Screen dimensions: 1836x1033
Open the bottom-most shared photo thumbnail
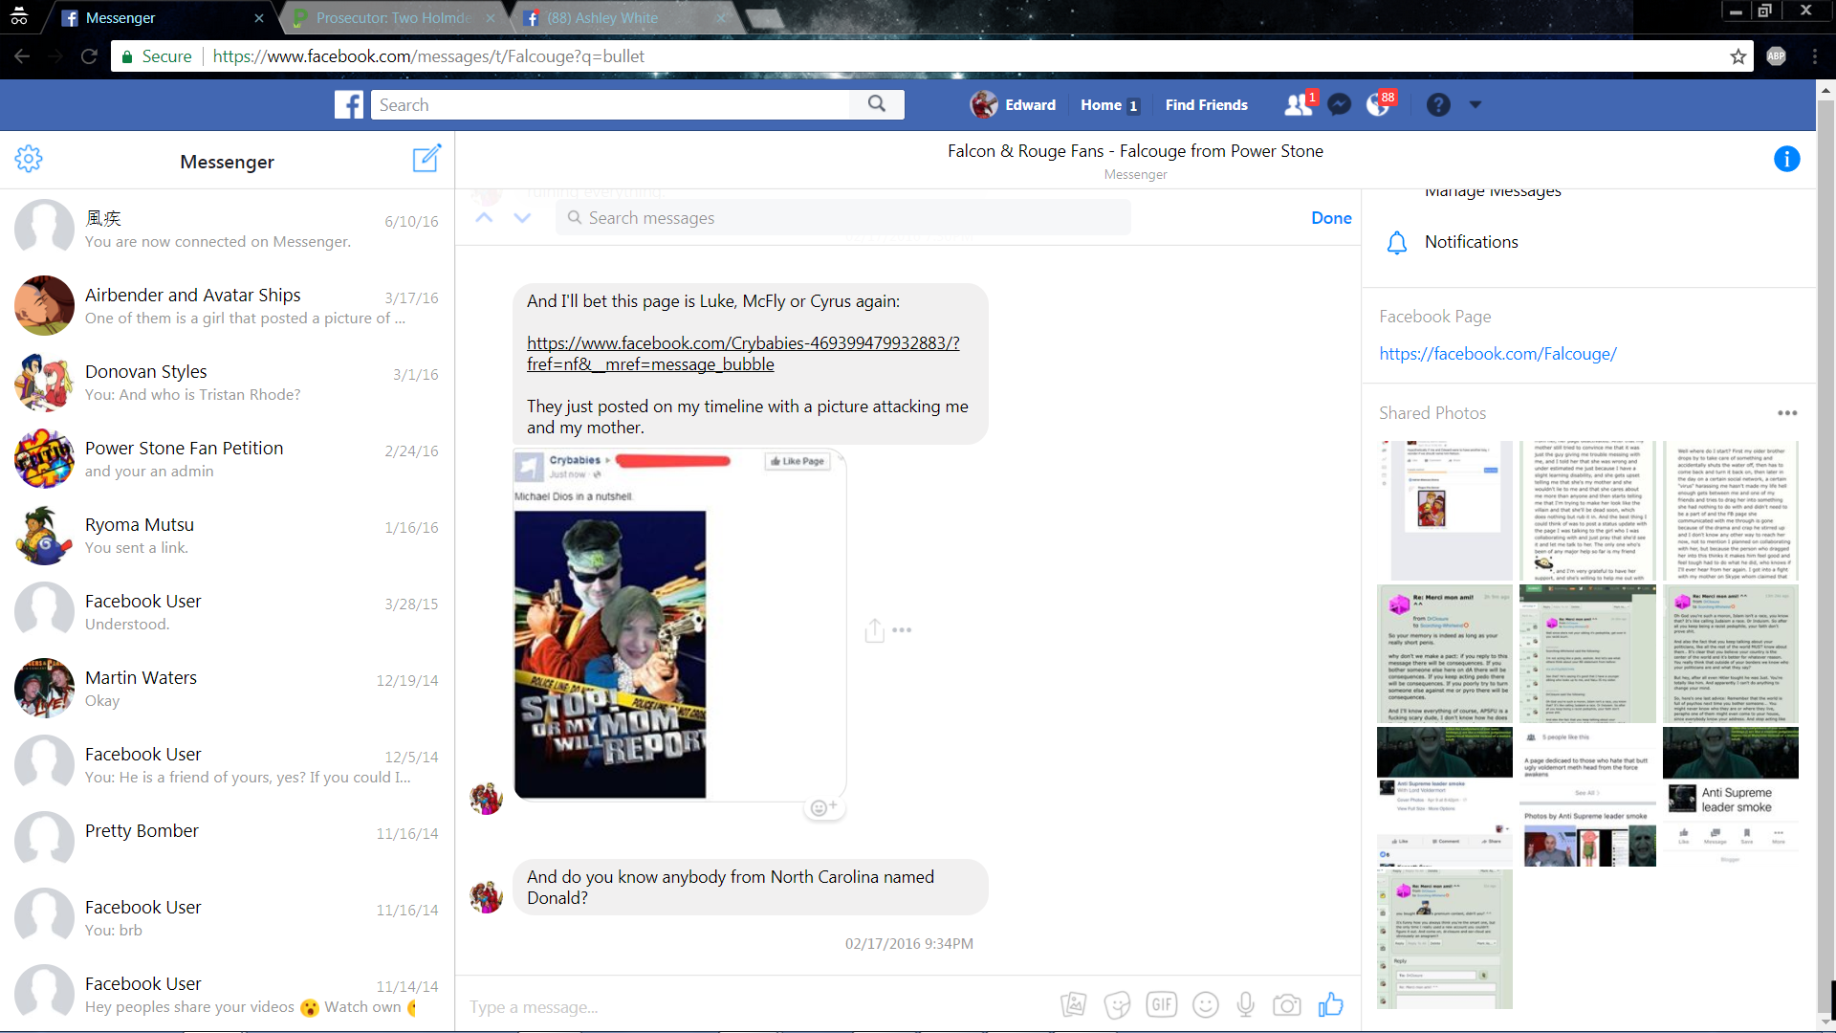click(x=1445, y=939)
